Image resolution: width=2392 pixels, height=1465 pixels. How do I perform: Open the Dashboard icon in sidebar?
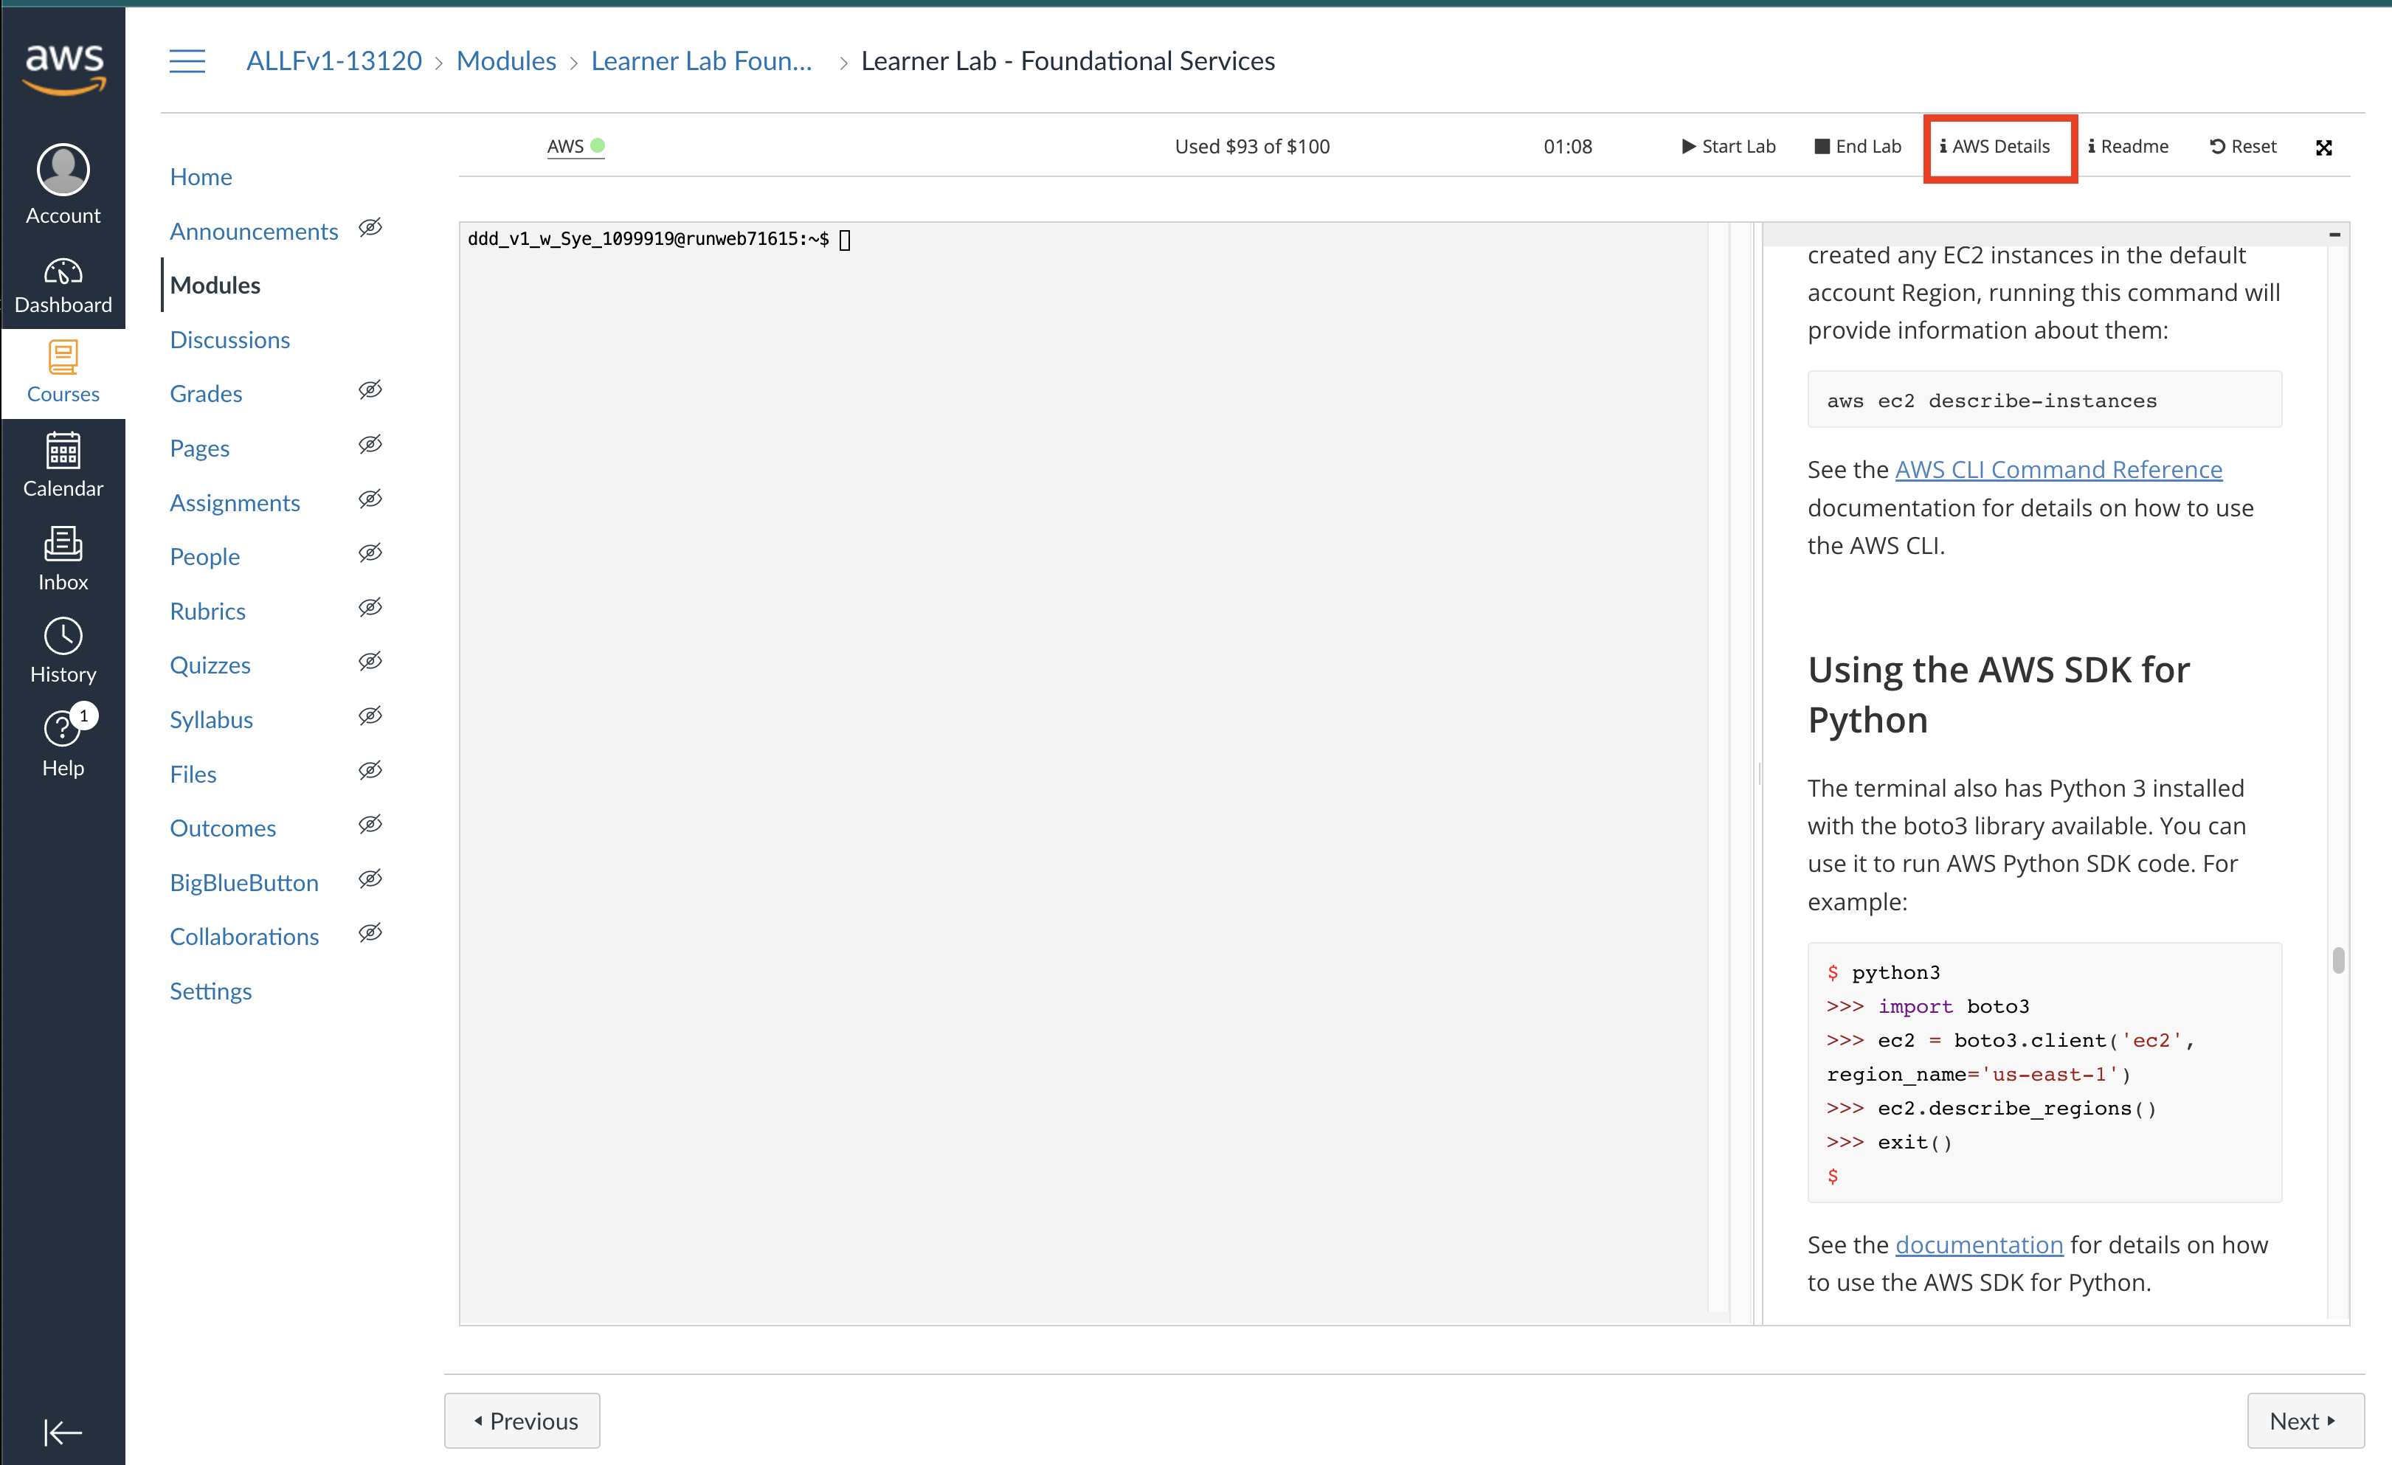pos(63,272)
